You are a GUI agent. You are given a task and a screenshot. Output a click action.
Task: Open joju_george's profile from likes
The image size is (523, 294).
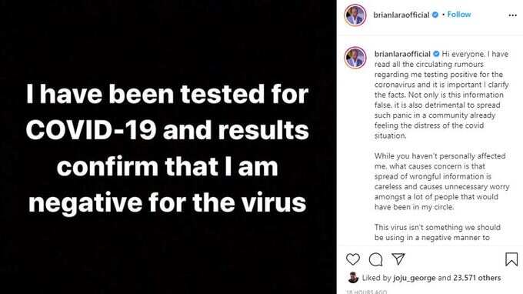(415, 278)
